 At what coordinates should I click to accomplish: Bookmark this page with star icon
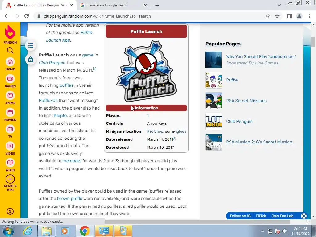point(277,16)
